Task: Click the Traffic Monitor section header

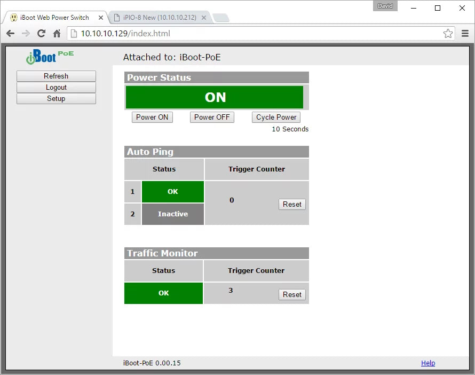Action: coord(217,253)
